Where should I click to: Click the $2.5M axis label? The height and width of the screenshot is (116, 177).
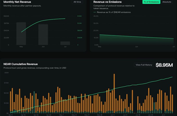coord(6,103)
